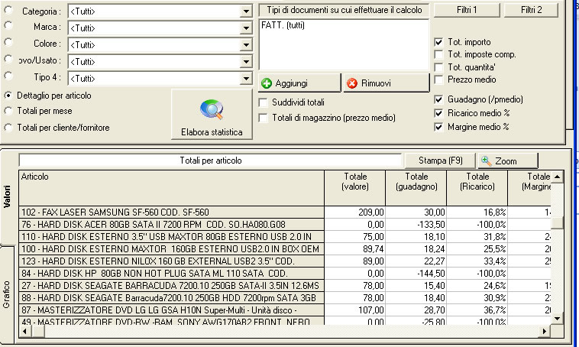Click the 36,7% ricarico cell
The width and height of the screenshot is (579, 347).
pyautogui.click(x=477, y=310)
